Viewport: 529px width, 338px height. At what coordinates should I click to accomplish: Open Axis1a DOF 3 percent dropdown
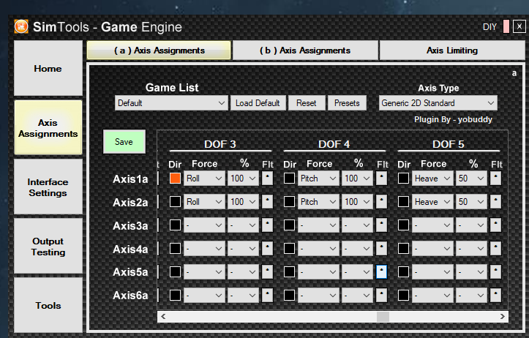(243, 178)
